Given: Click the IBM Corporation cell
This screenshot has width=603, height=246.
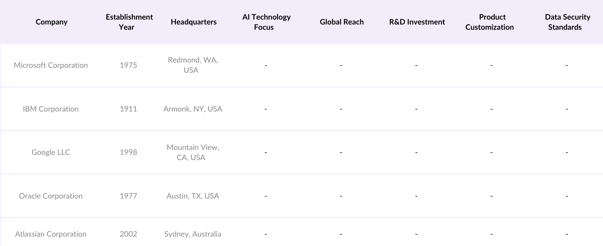Looking at the screenshot, I should pyautogui.click(x=51, y=109).
